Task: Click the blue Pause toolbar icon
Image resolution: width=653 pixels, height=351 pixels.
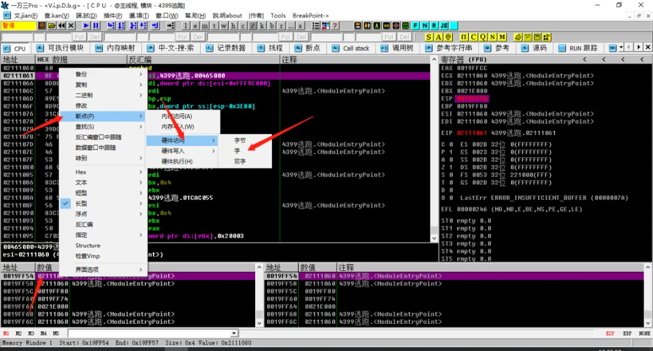Action: click(96, 26)
